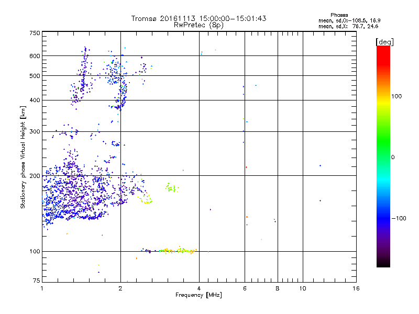The height and width of the screenshot is (314, 419).
Task: Click the x-axis tick label '1'
Action: [x=42, y=288]
